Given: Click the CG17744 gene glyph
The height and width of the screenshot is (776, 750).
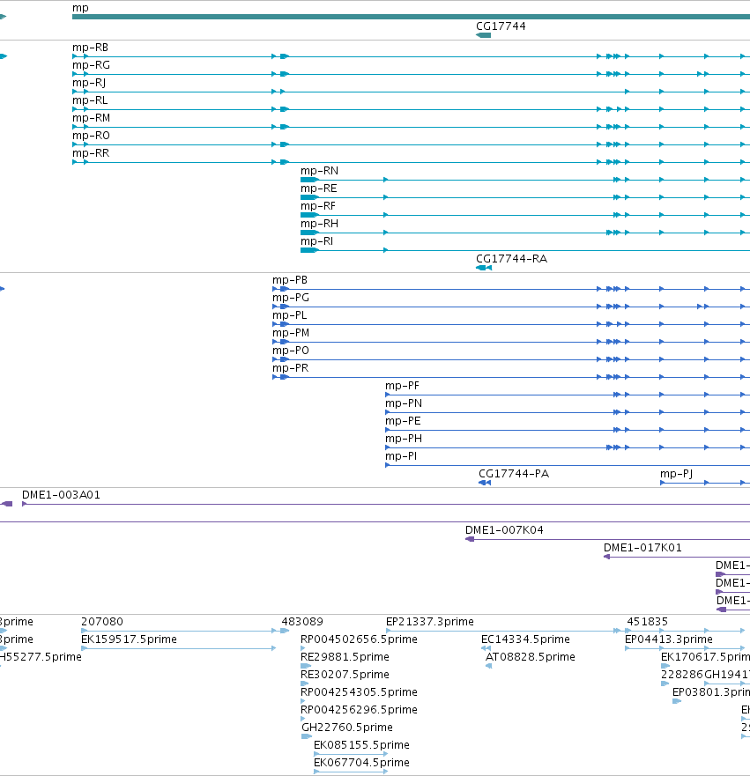Looking at the screenshot, I should point(484,35).
